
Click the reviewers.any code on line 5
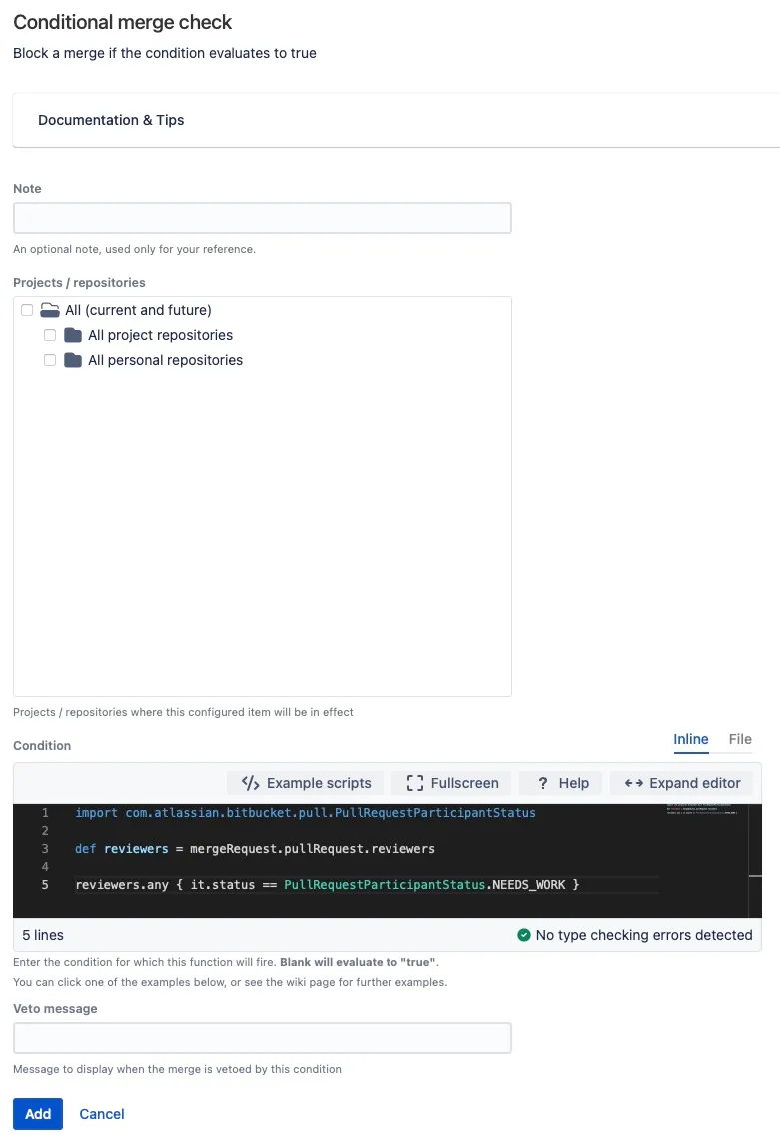coord(327,884)
